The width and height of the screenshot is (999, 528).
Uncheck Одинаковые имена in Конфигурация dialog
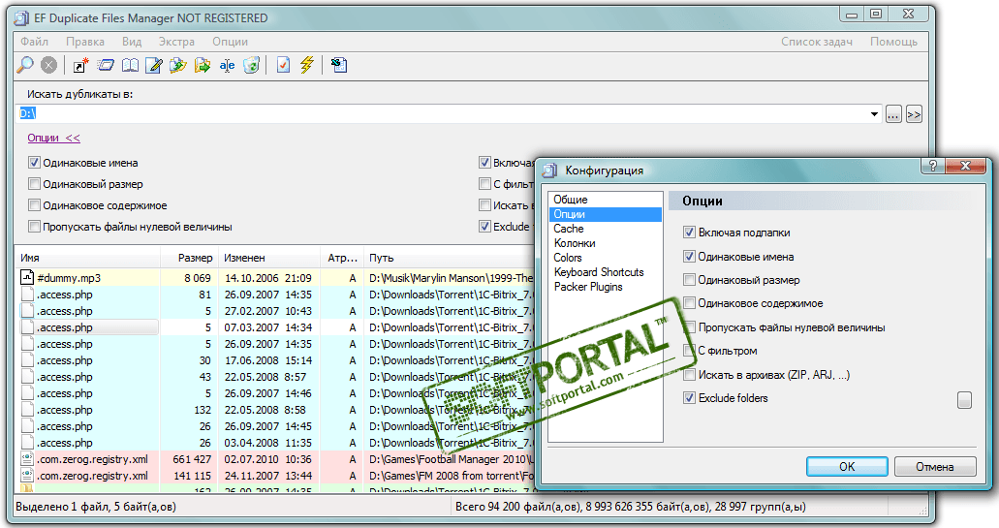point(689,257)
